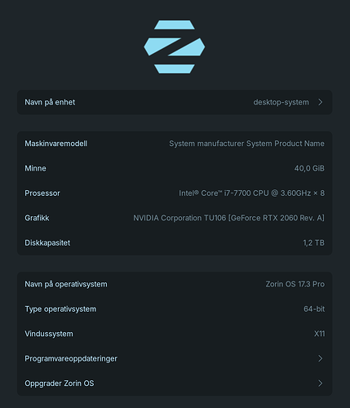Screen dimensions: 350x408
Task: Click the Minne 40,0 GiB value
Action: click(309, 168)
